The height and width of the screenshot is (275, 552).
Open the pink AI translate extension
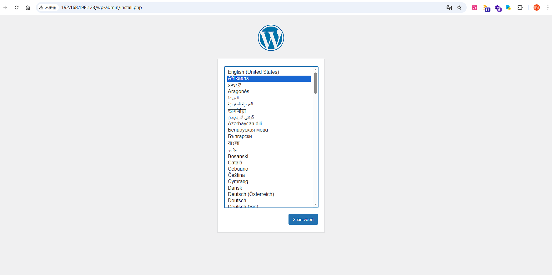475,7
